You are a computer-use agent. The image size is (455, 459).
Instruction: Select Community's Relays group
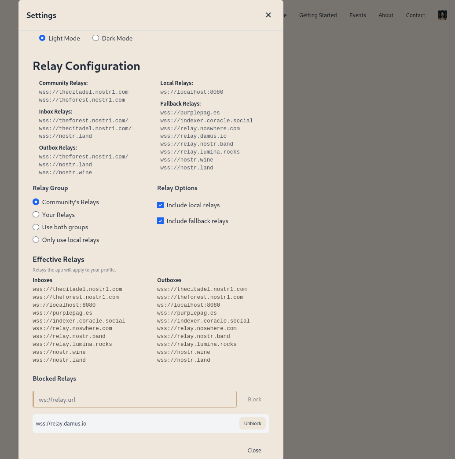click(x=36, y=202)
